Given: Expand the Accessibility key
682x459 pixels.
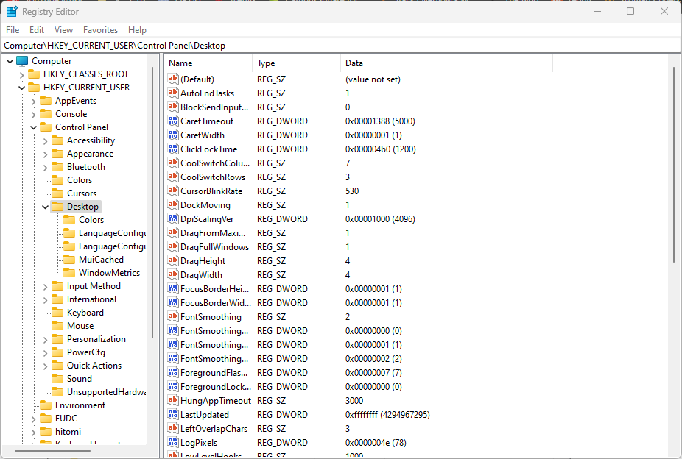Looking at the screenshot, I should 45,140.
